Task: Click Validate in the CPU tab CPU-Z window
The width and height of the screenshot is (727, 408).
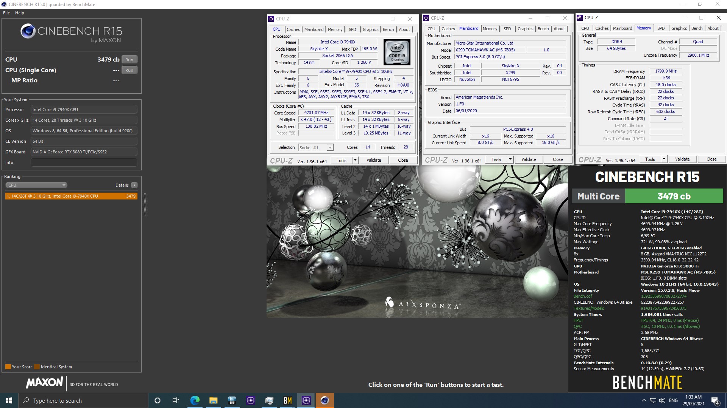Action: 374,160
